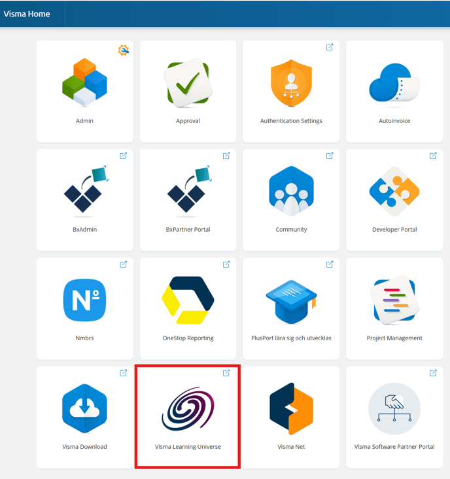Screen dimensions: 450x479
Task: Go to Visma Home header link
Action: (27, 14)
